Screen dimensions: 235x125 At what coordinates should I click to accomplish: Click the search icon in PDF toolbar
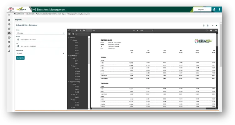coord(77,30)
